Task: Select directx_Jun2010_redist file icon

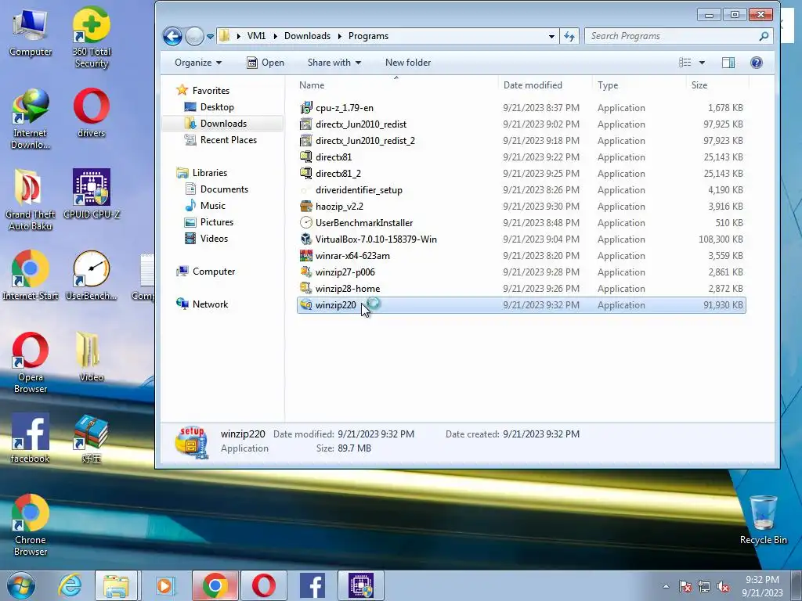Action: tap(306, 124)
